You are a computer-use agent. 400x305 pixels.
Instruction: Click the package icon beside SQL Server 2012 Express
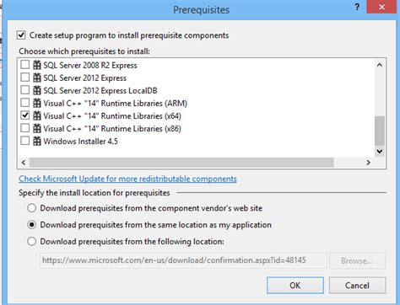pos(37,78)
